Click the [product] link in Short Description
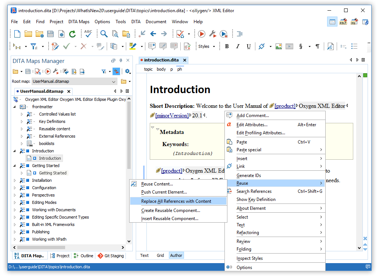Viewport: 379px width, 276px height. 285,106
